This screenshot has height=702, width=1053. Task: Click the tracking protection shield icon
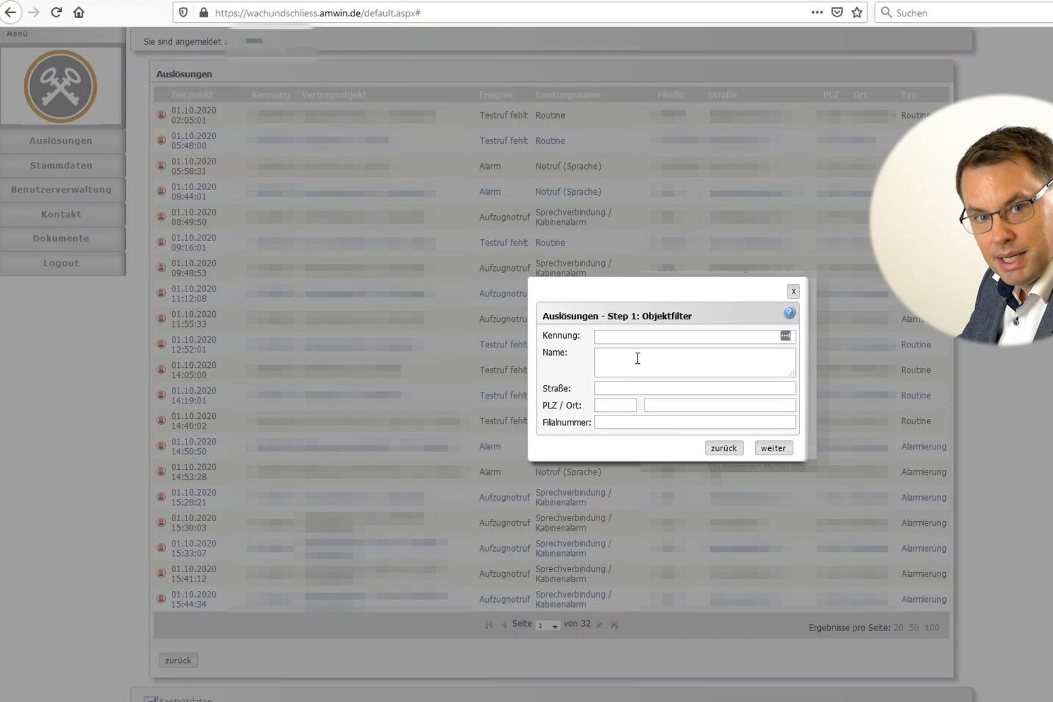point(183,12)
